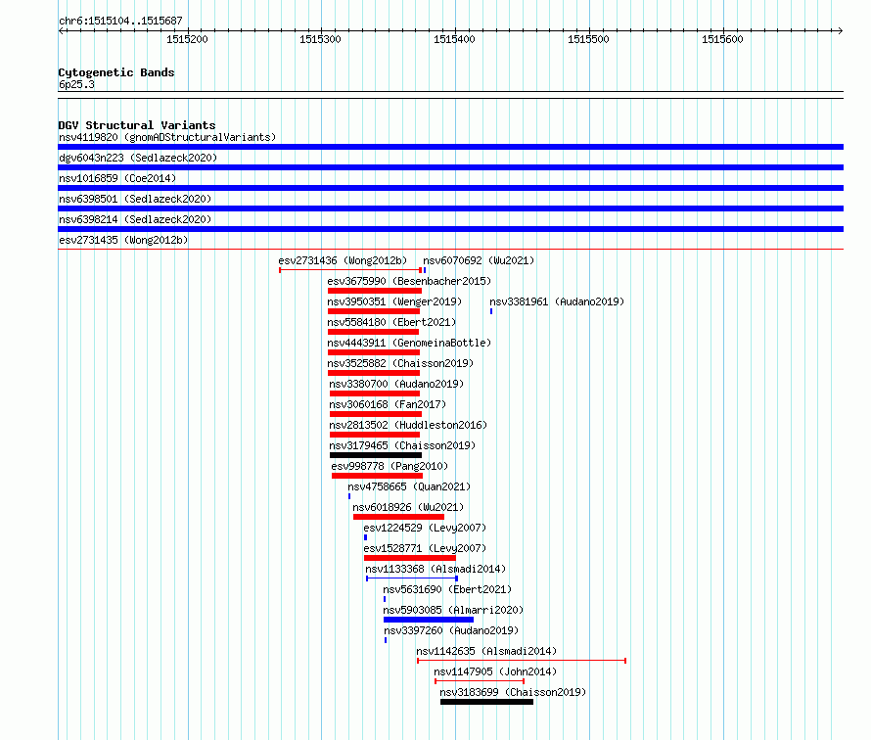The width and height of the screenshot is (871, 740).
Task: Click the chr6:1515104..1515687 region label
Action: [120, 21]
